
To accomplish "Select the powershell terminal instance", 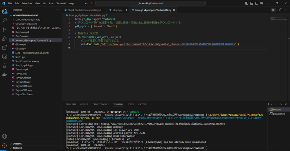I will tap(279, 114).
